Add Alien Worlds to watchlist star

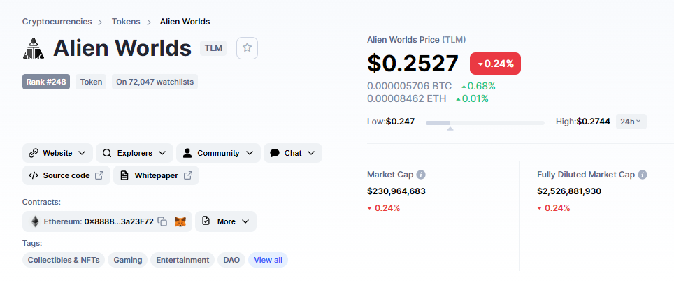(248, 47)
